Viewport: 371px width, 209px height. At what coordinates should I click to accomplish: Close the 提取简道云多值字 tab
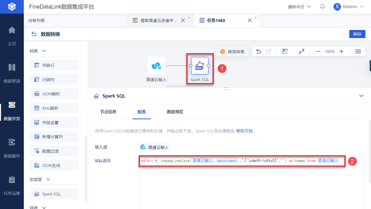183,20
